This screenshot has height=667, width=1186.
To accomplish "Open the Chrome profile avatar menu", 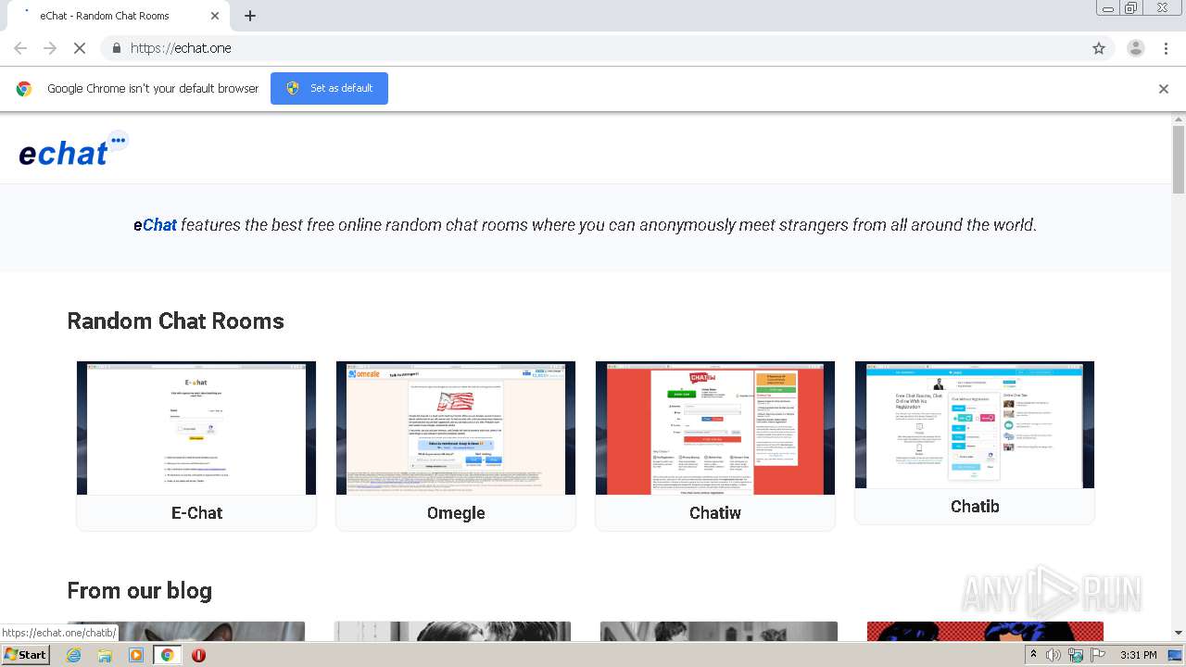I will click(1135, 48).
